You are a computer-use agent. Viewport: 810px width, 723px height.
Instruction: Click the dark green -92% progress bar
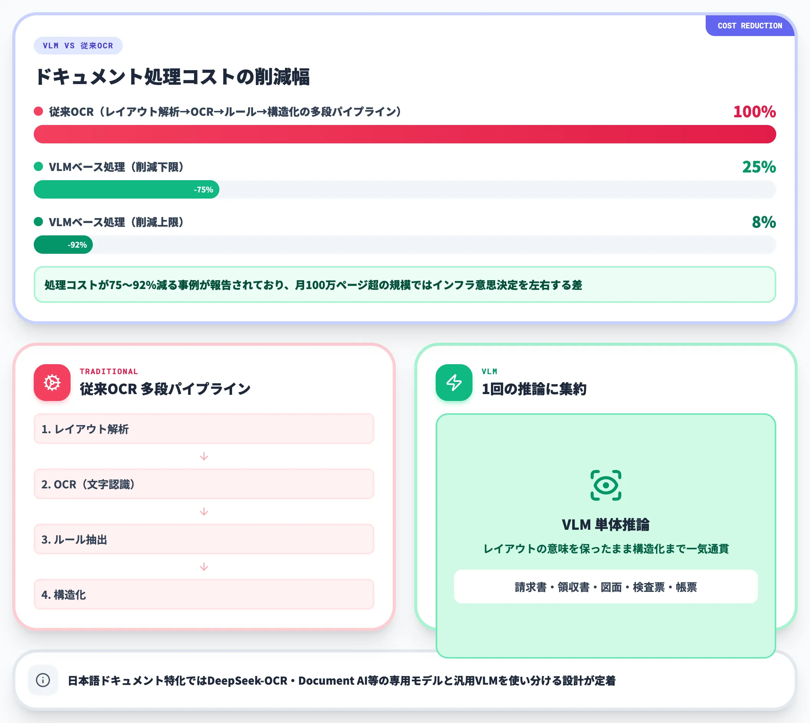coord(63,245)
